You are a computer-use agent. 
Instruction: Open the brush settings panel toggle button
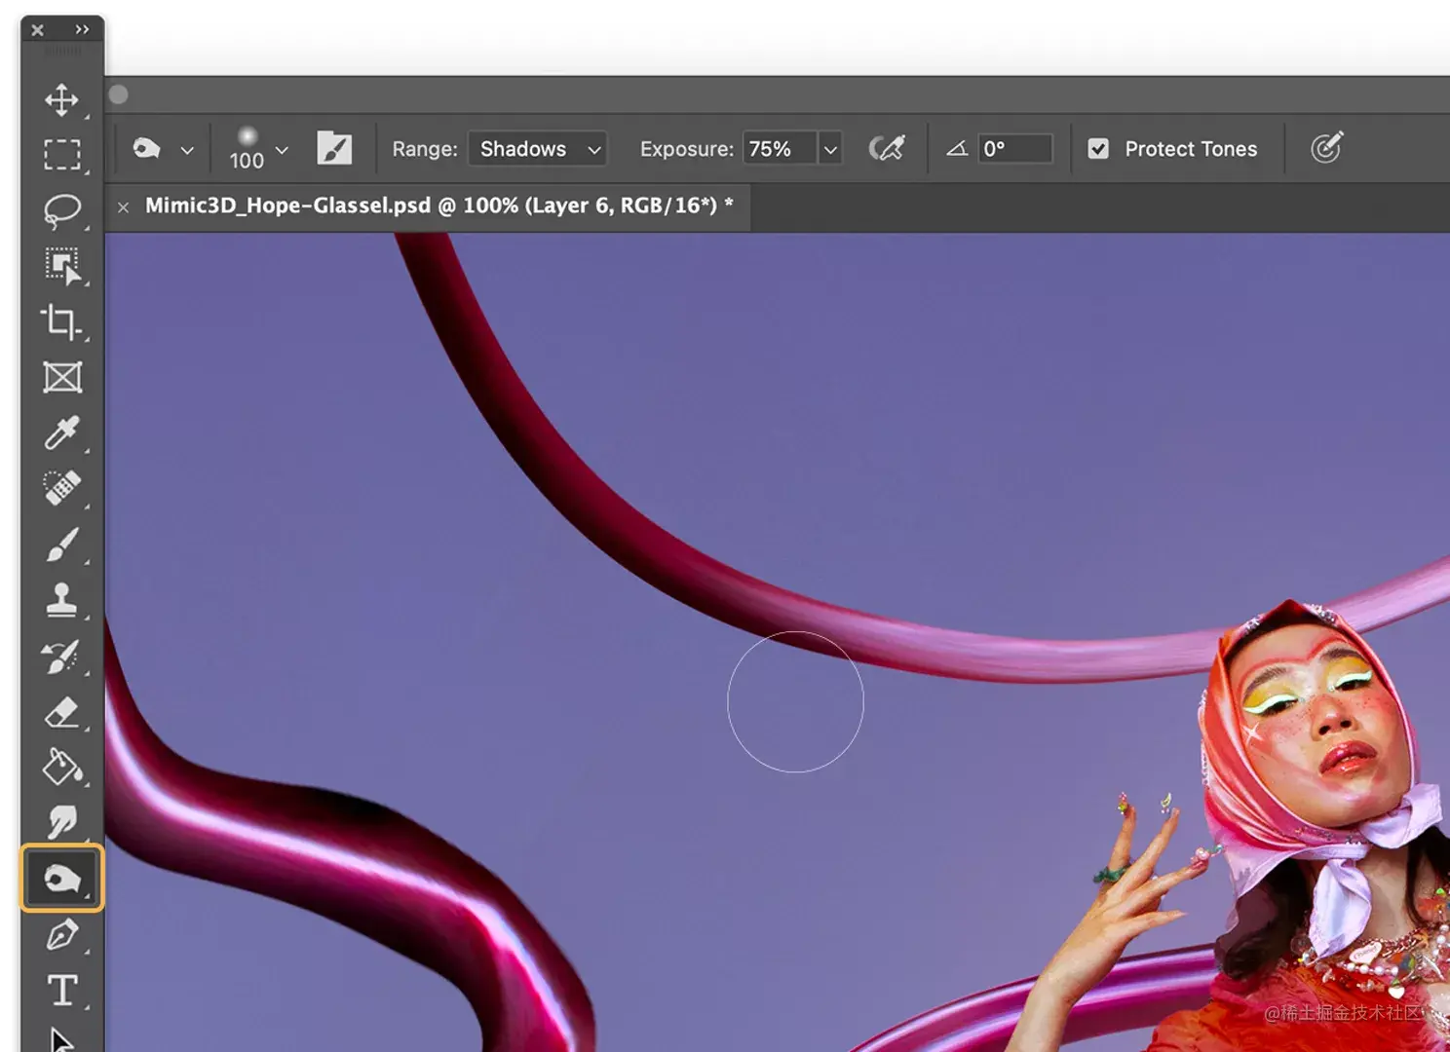(x=335, y=148)
